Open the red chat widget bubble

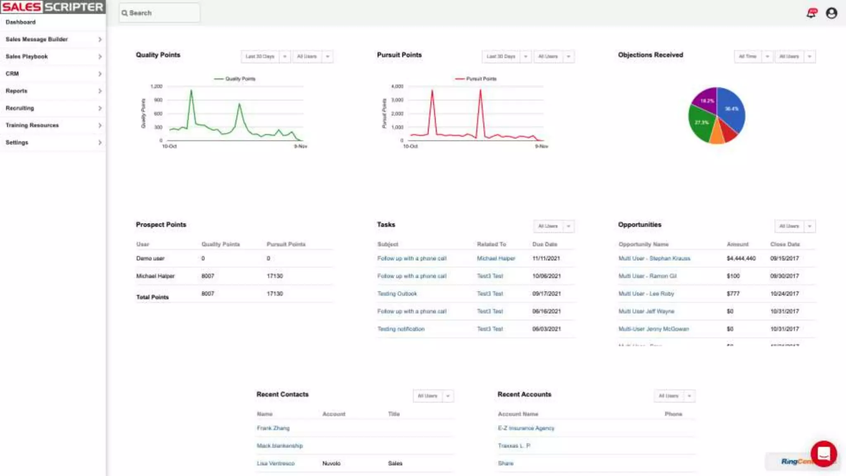(824, 453)
